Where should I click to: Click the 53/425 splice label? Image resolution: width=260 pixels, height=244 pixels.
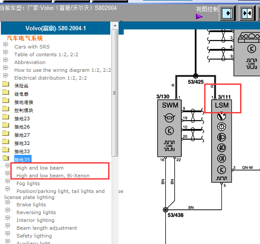coord(196,82)
